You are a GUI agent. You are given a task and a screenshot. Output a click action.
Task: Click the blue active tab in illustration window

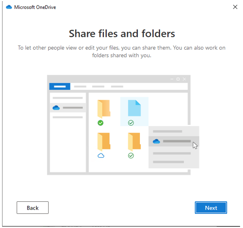click(60, 86)
